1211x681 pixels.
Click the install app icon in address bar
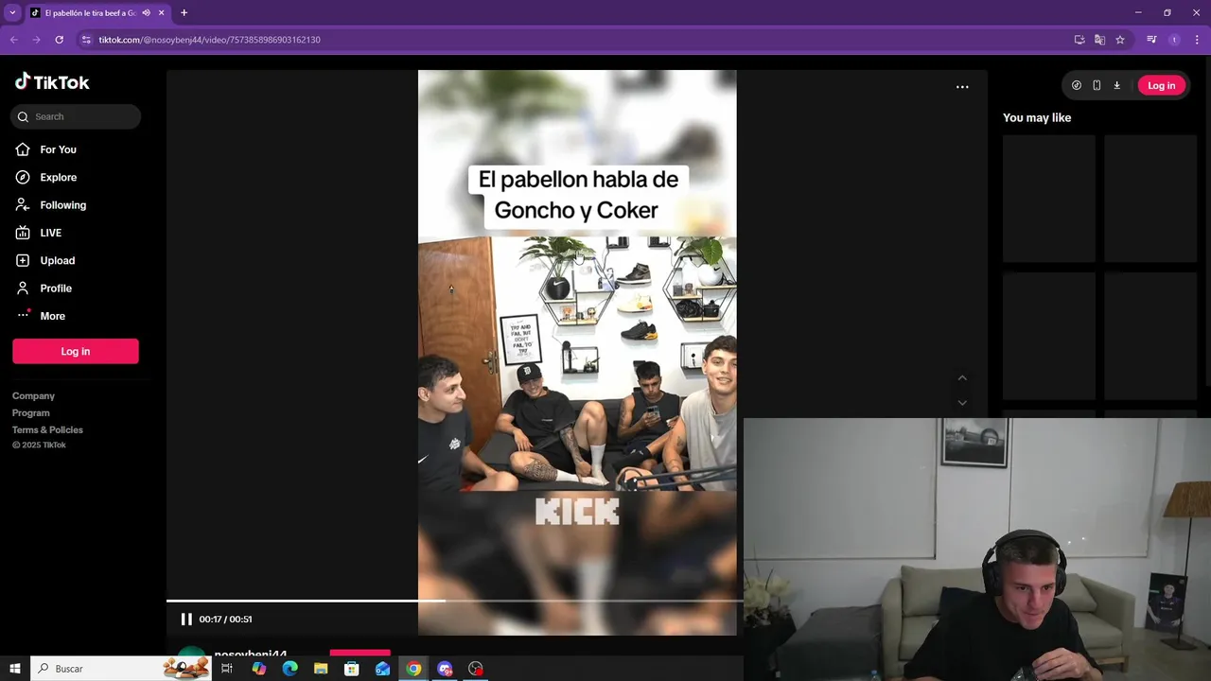click(1079, 40)
